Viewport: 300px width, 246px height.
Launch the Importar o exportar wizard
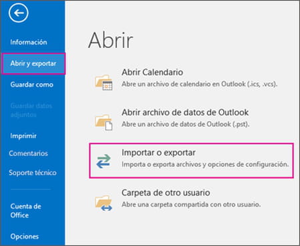191,161
